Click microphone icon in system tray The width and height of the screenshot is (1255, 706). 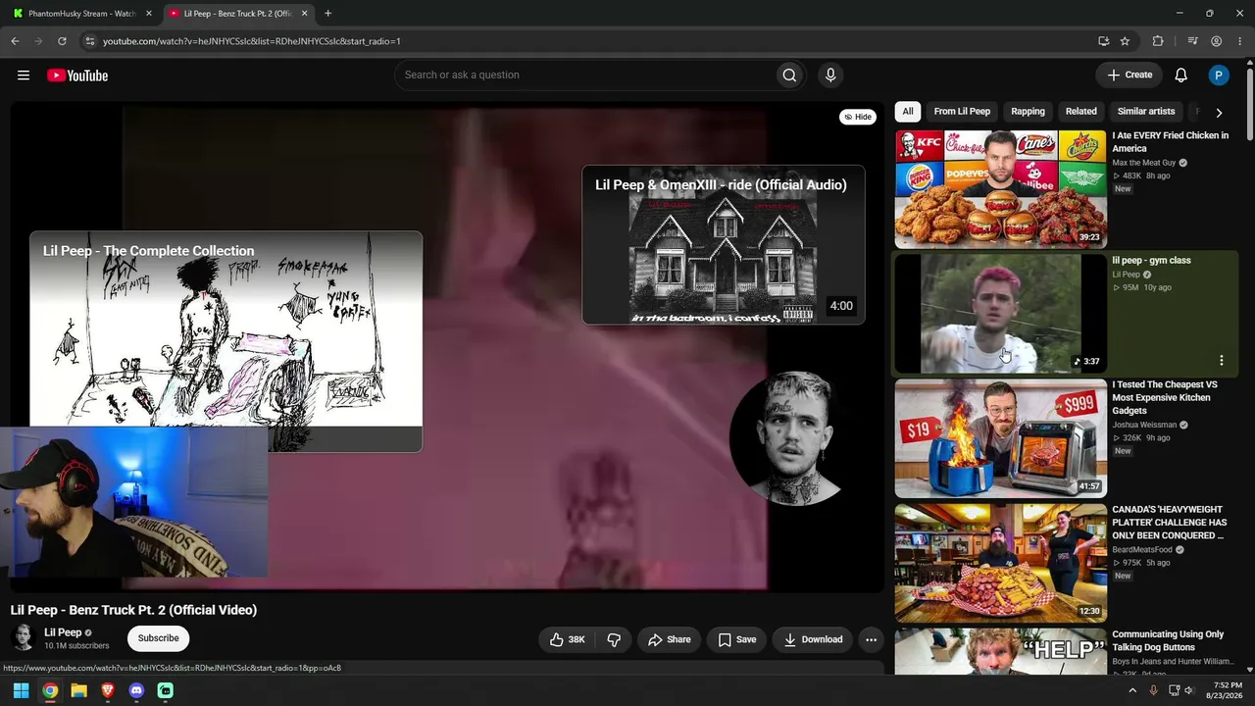pyautogui.click(x=1153, y=690)
